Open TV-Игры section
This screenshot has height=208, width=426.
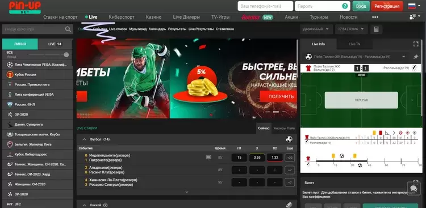click(220, 17)
